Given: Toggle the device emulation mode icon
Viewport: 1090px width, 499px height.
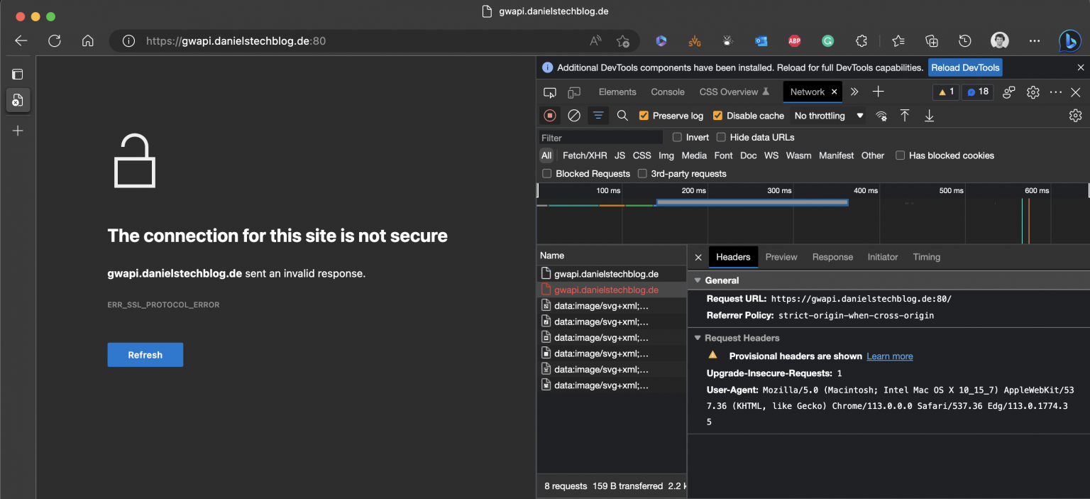Looking at the screenshot, I should (574, 92).
